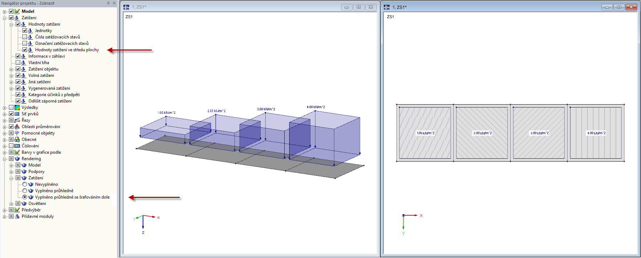Click the Číslování numbering icon
The height and width of the screenshot is (258, 641).
(x=17, y=146)
